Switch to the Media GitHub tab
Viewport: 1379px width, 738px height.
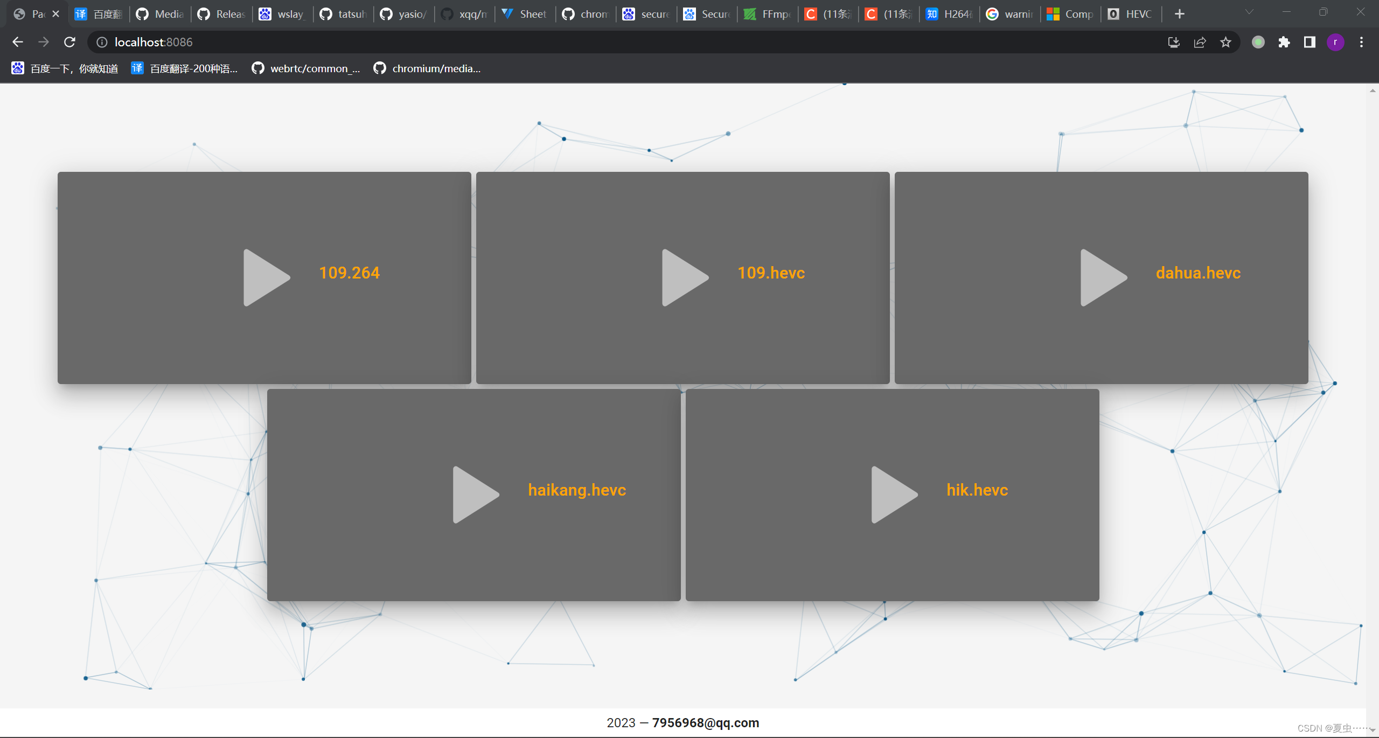160,14
